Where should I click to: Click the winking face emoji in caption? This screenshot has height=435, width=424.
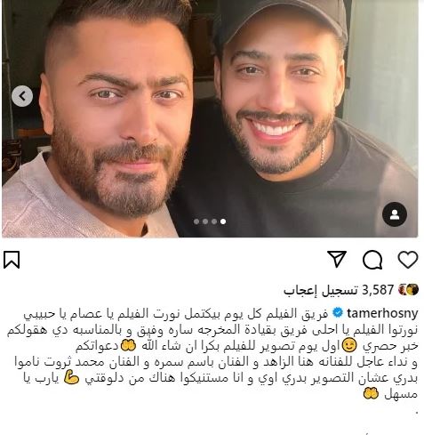pyautogui.click(x=349, y=346)
